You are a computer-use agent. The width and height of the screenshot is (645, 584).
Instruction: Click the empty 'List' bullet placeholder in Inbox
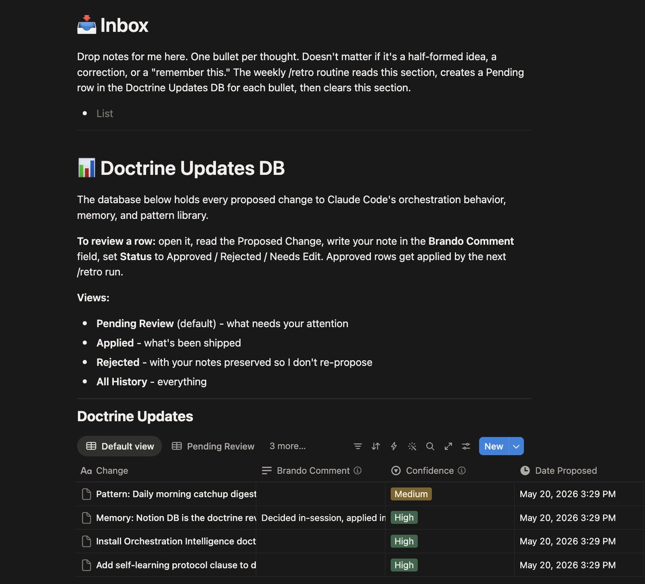click(105, 113)
